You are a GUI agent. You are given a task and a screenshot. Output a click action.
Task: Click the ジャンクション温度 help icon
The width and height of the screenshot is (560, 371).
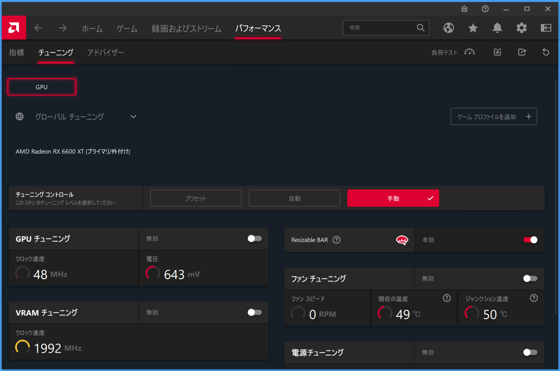point(534,298)
